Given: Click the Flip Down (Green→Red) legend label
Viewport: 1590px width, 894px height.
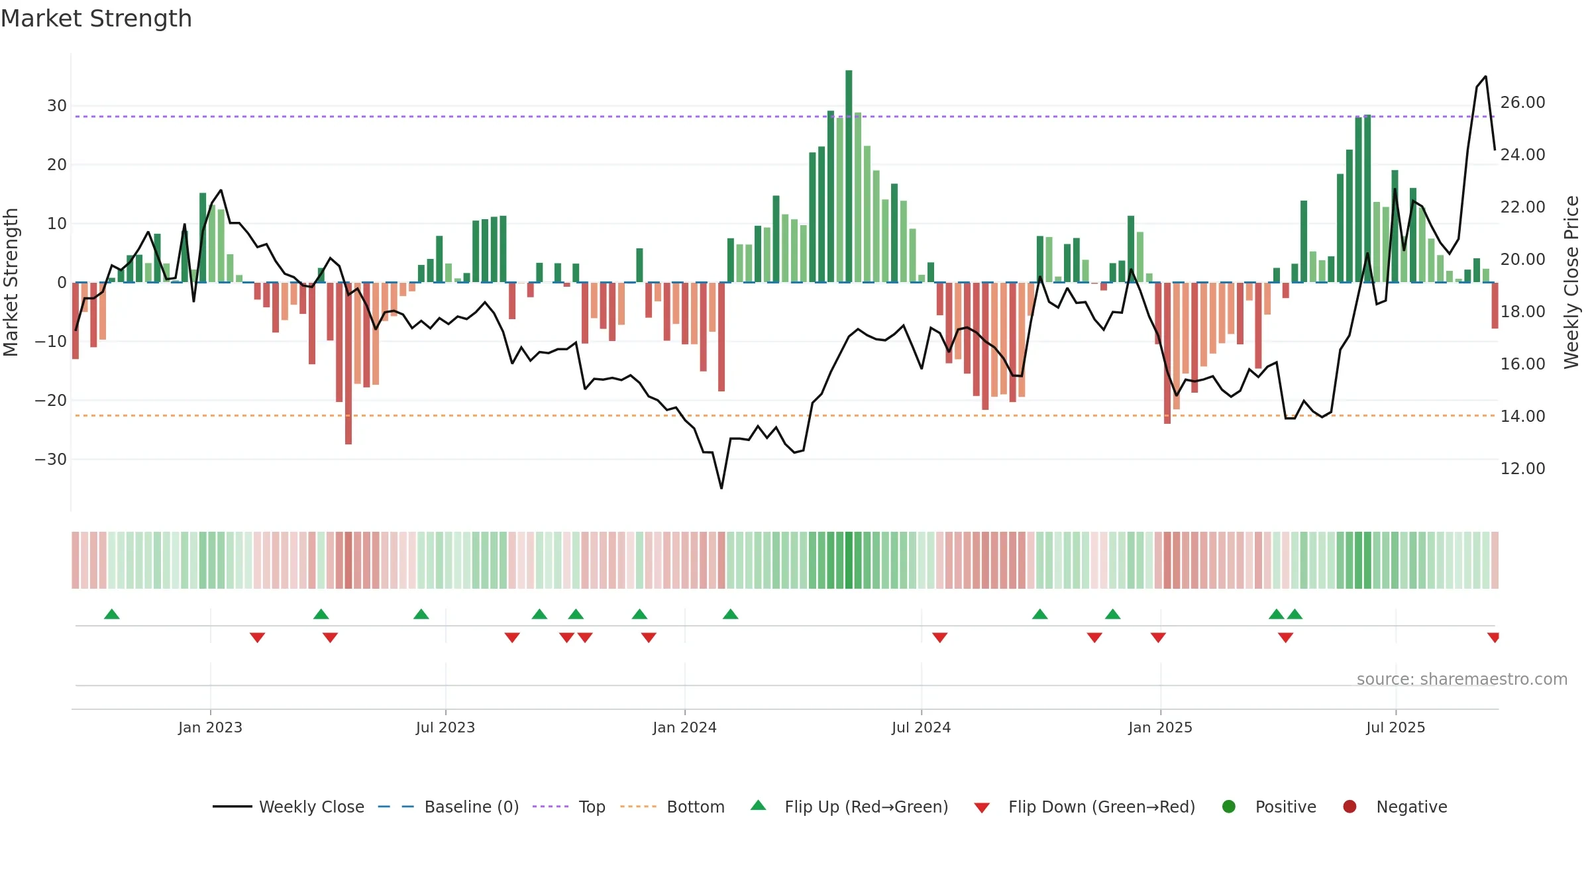Looking at the screenshot, I should point(1102,807).
